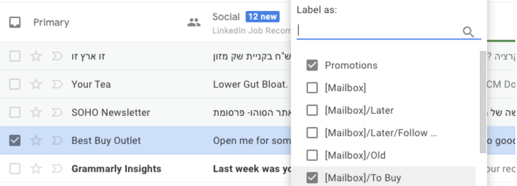Viewport: 517px width, 186px height.
Task: Switch to the Primary tab
Action: coord(51,22)
